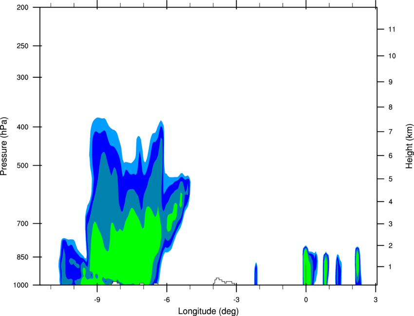Image resolution: width=414 pixels, height=316 pixels.
Task: Pick the 9 km height label
Action: tap(391, 82)
